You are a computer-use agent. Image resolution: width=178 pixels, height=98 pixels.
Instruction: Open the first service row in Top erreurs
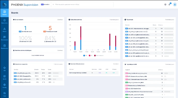pos(149,29)
